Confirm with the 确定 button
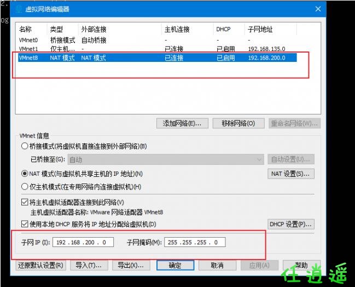Screen dimensions: 355x287 pos(175,265)
